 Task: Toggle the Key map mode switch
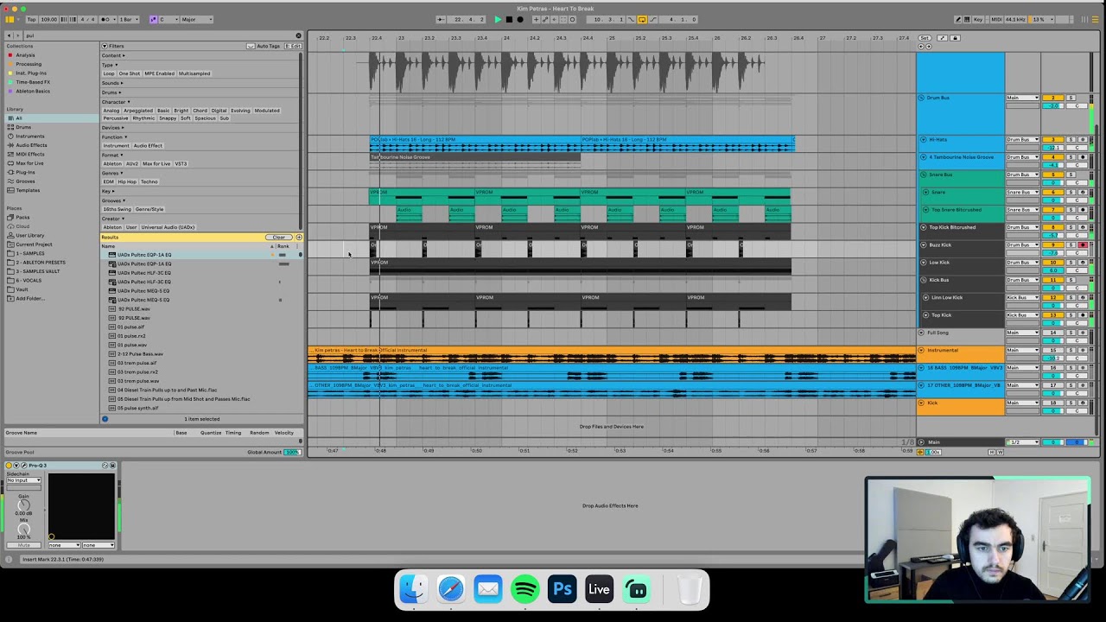point(978,19)
